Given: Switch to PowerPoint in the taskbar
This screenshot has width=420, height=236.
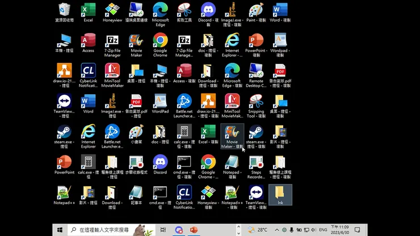Looking at the screenshot, I should click(194, 230).
